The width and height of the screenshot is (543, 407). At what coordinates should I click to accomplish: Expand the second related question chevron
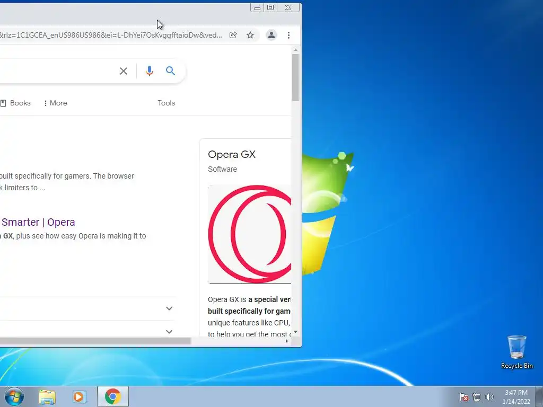point(169,331)
